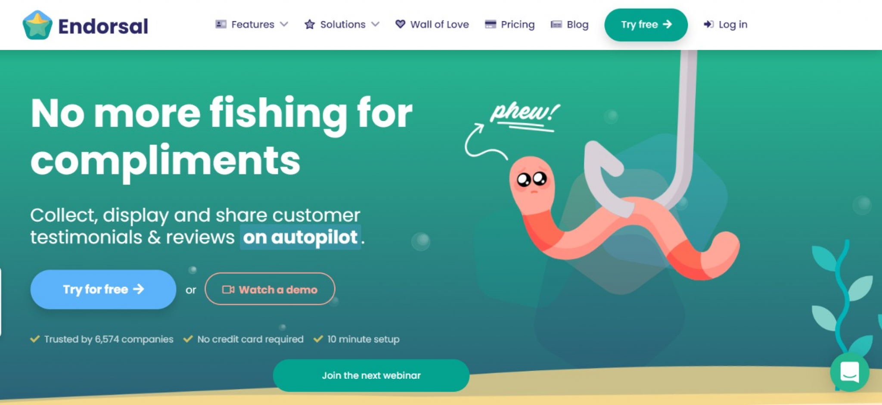Click the Wall of Love heart icon
882x405 pixels.
tap(400, 24)
